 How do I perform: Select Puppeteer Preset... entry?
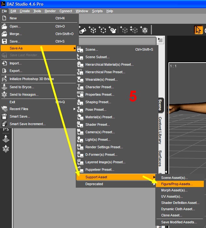tap(117, 170)
